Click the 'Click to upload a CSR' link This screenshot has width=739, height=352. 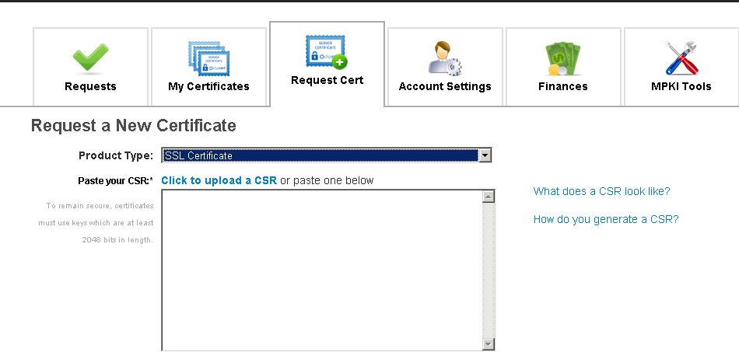(x=219, y=180)
